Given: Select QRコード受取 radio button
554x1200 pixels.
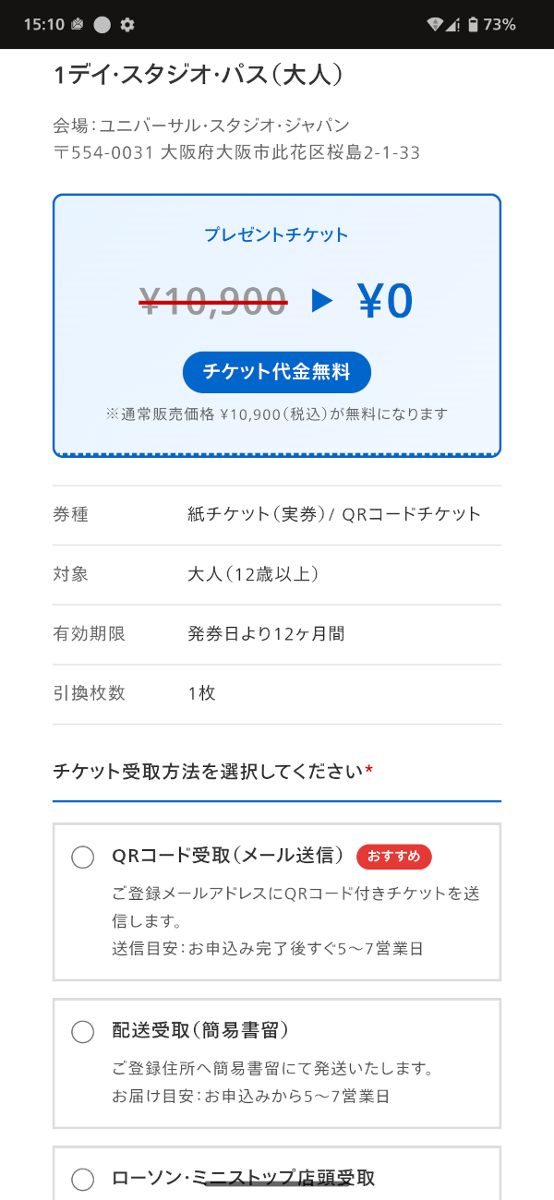Looking at the screenshot, I should click(83, 858).
